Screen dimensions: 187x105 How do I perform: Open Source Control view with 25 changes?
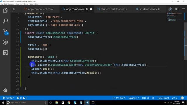tap(6, 32)
